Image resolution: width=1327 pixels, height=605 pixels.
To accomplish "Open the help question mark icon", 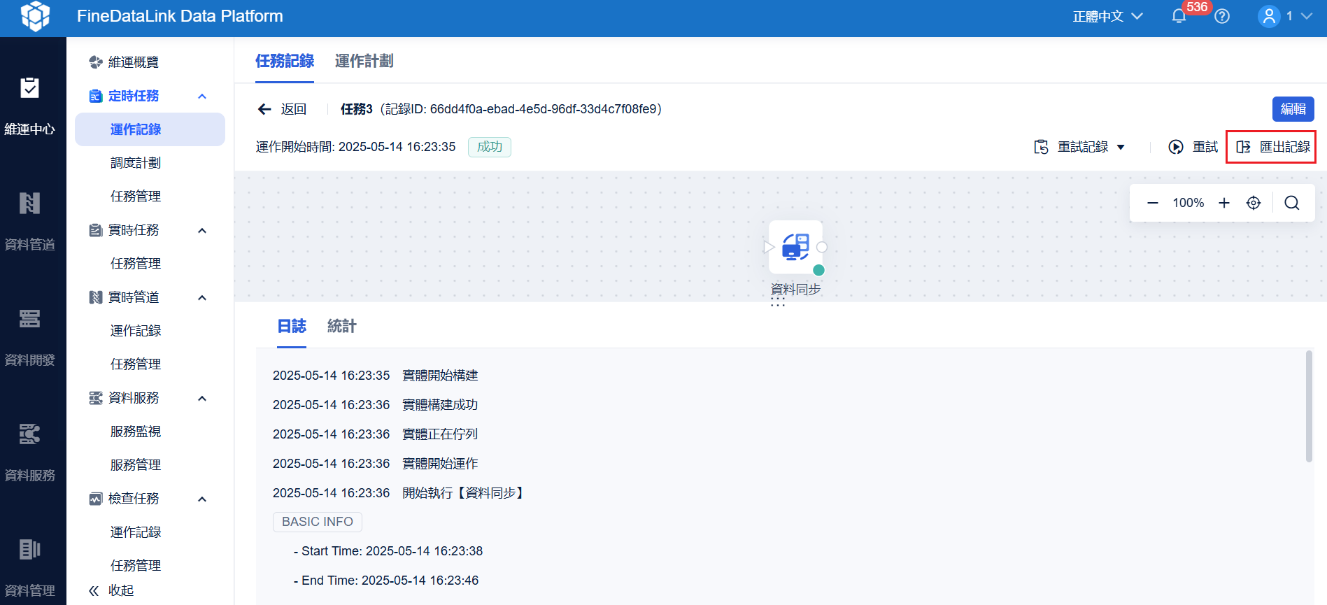I will click(1222, 16).
